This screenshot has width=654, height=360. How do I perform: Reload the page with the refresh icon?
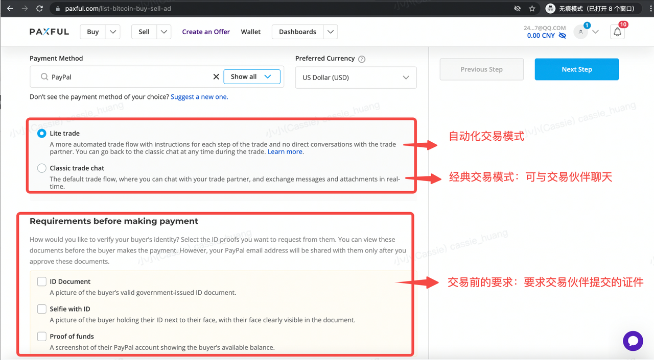point(39,9)
